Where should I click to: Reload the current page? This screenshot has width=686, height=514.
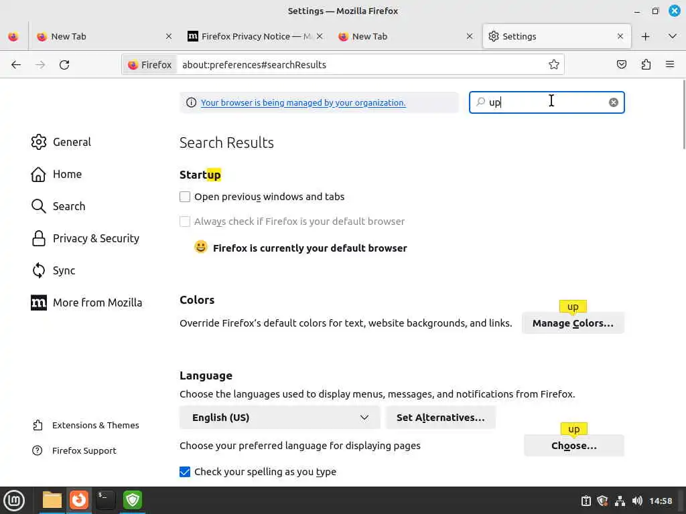point(64,65)
